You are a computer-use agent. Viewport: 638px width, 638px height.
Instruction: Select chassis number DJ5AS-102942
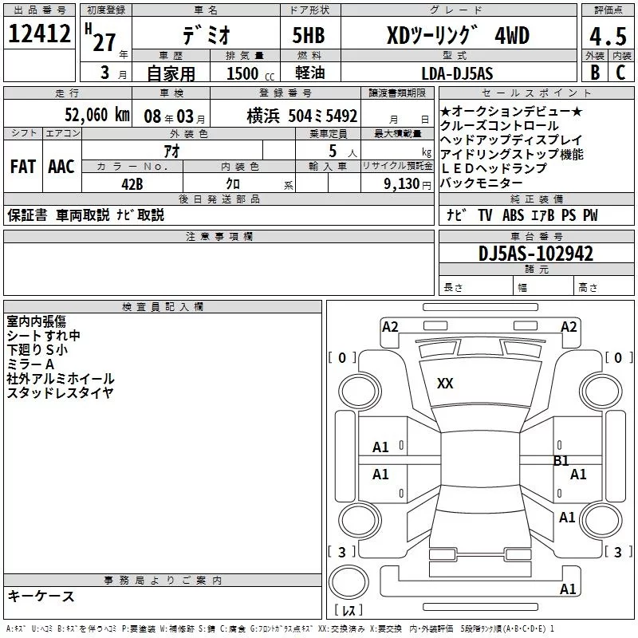point(536,254)
